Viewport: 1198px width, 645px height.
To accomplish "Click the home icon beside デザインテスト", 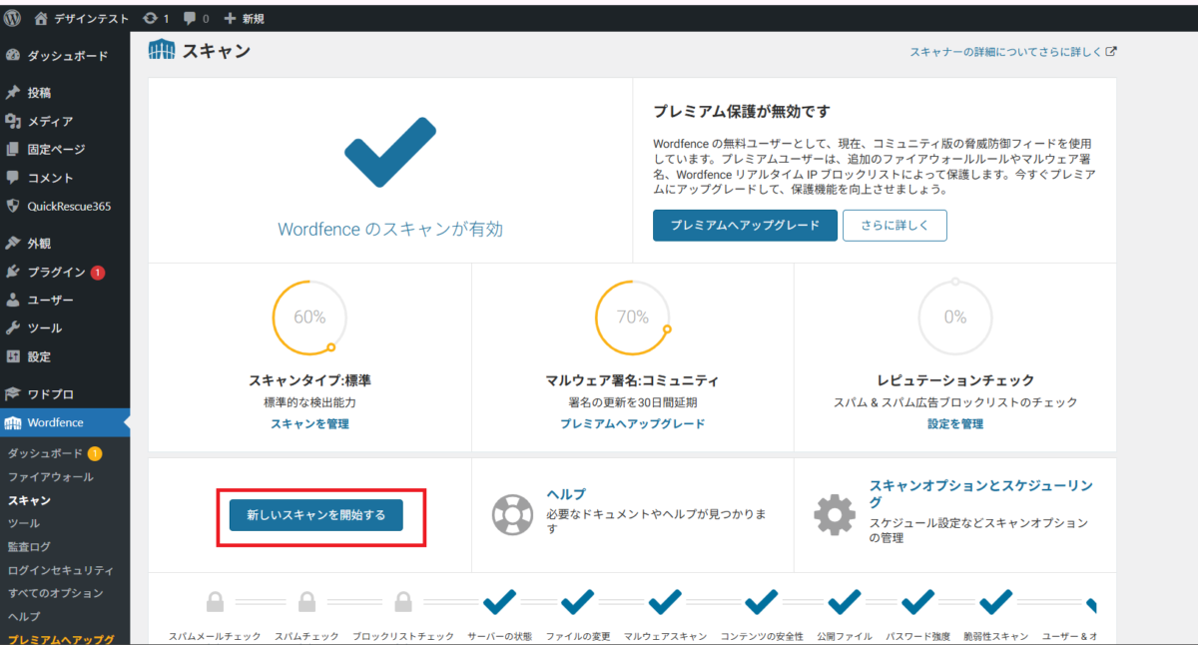I will [x=41, y=18].
